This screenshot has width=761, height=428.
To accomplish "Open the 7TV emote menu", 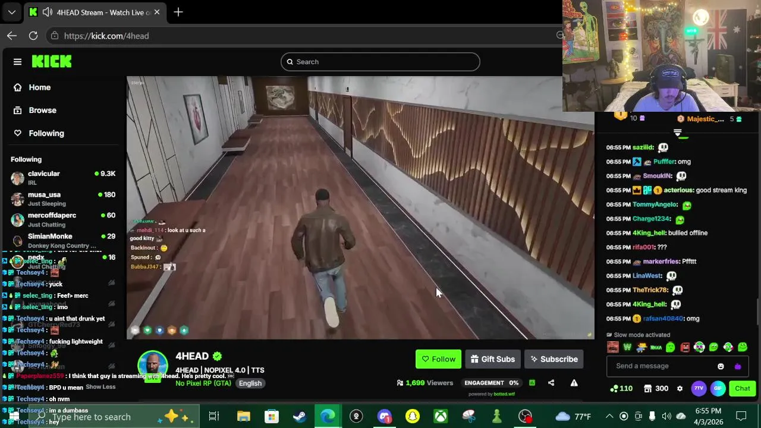I will pyautogui.click(x=699, y=389).
